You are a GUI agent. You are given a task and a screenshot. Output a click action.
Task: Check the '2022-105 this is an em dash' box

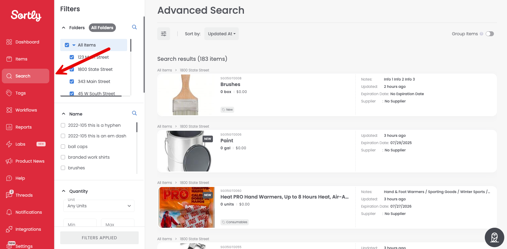(x=63, y=136)
